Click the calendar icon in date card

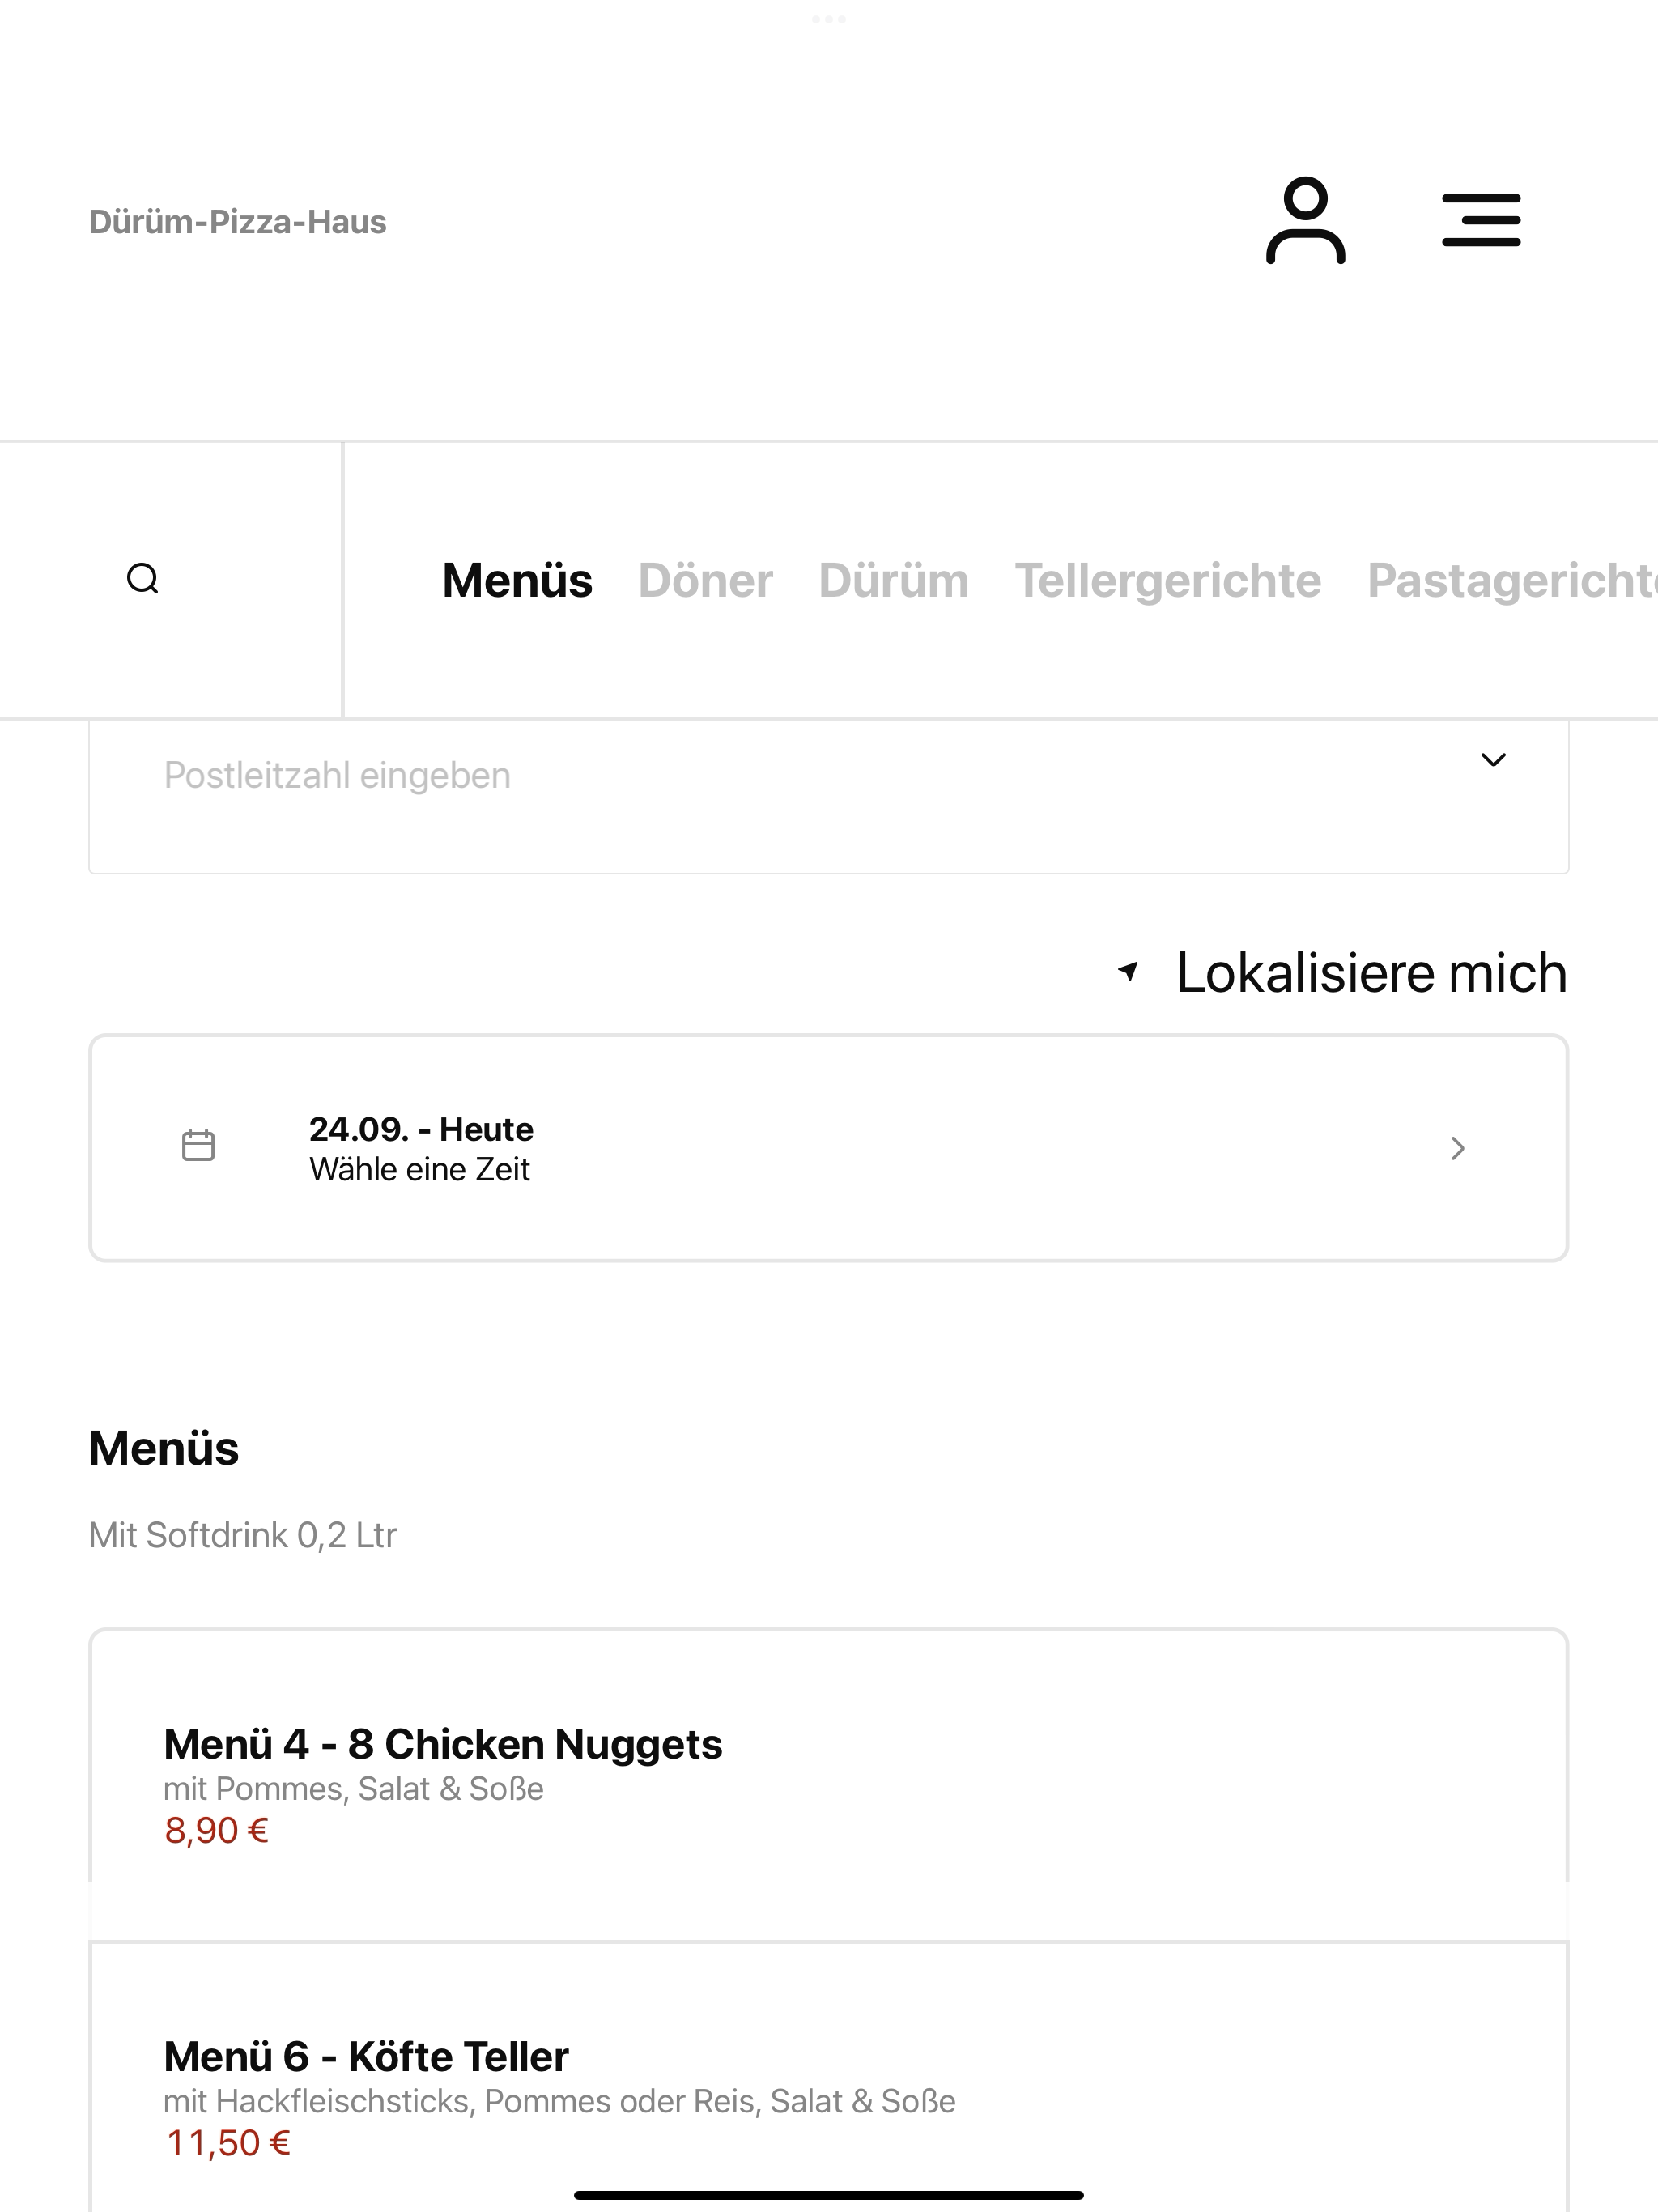pyautogui.click(x=198, y=1146)
